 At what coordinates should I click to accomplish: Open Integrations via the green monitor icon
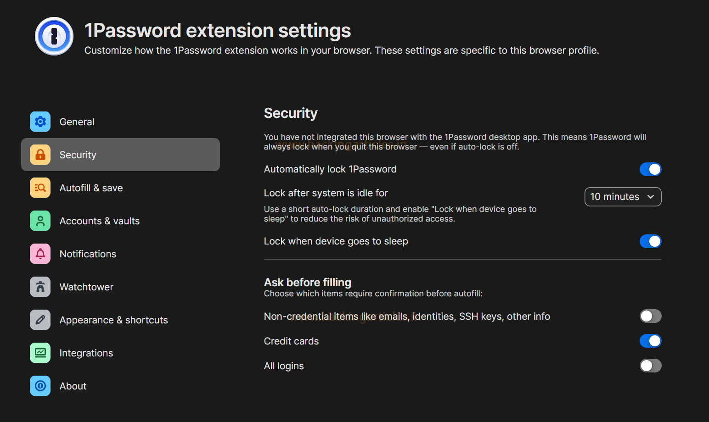(40, 353)
